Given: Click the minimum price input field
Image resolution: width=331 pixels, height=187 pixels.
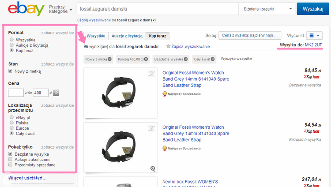Looking at the screenshot, I should (x=16, y=93).
